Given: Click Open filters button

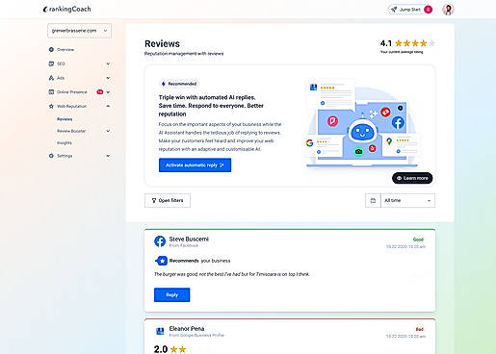Looking at the screenshot, I should (x=168, y=200).
